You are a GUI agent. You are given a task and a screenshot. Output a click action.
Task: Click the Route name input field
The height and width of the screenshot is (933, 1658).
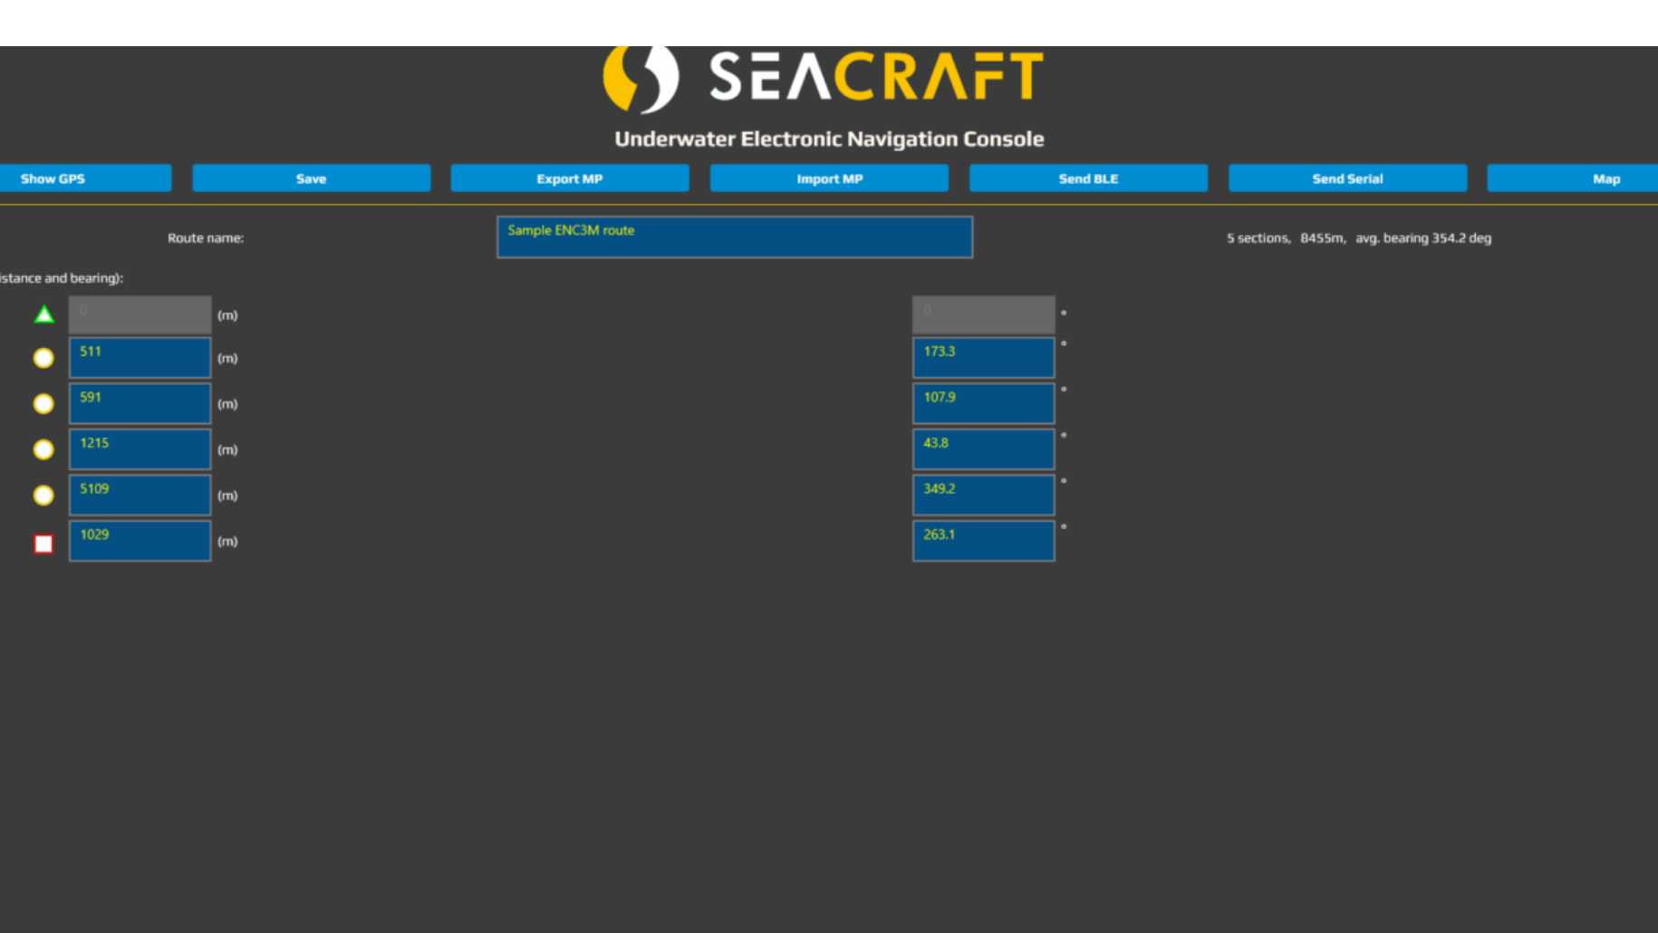734,236
